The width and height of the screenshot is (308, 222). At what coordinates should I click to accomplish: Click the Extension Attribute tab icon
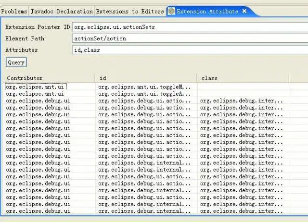point(171,12)
